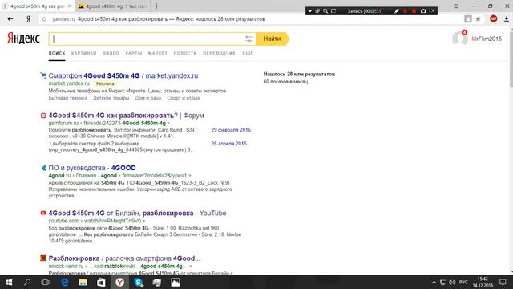Launch Microsoft Edge from taskbar

click(64, 282)
